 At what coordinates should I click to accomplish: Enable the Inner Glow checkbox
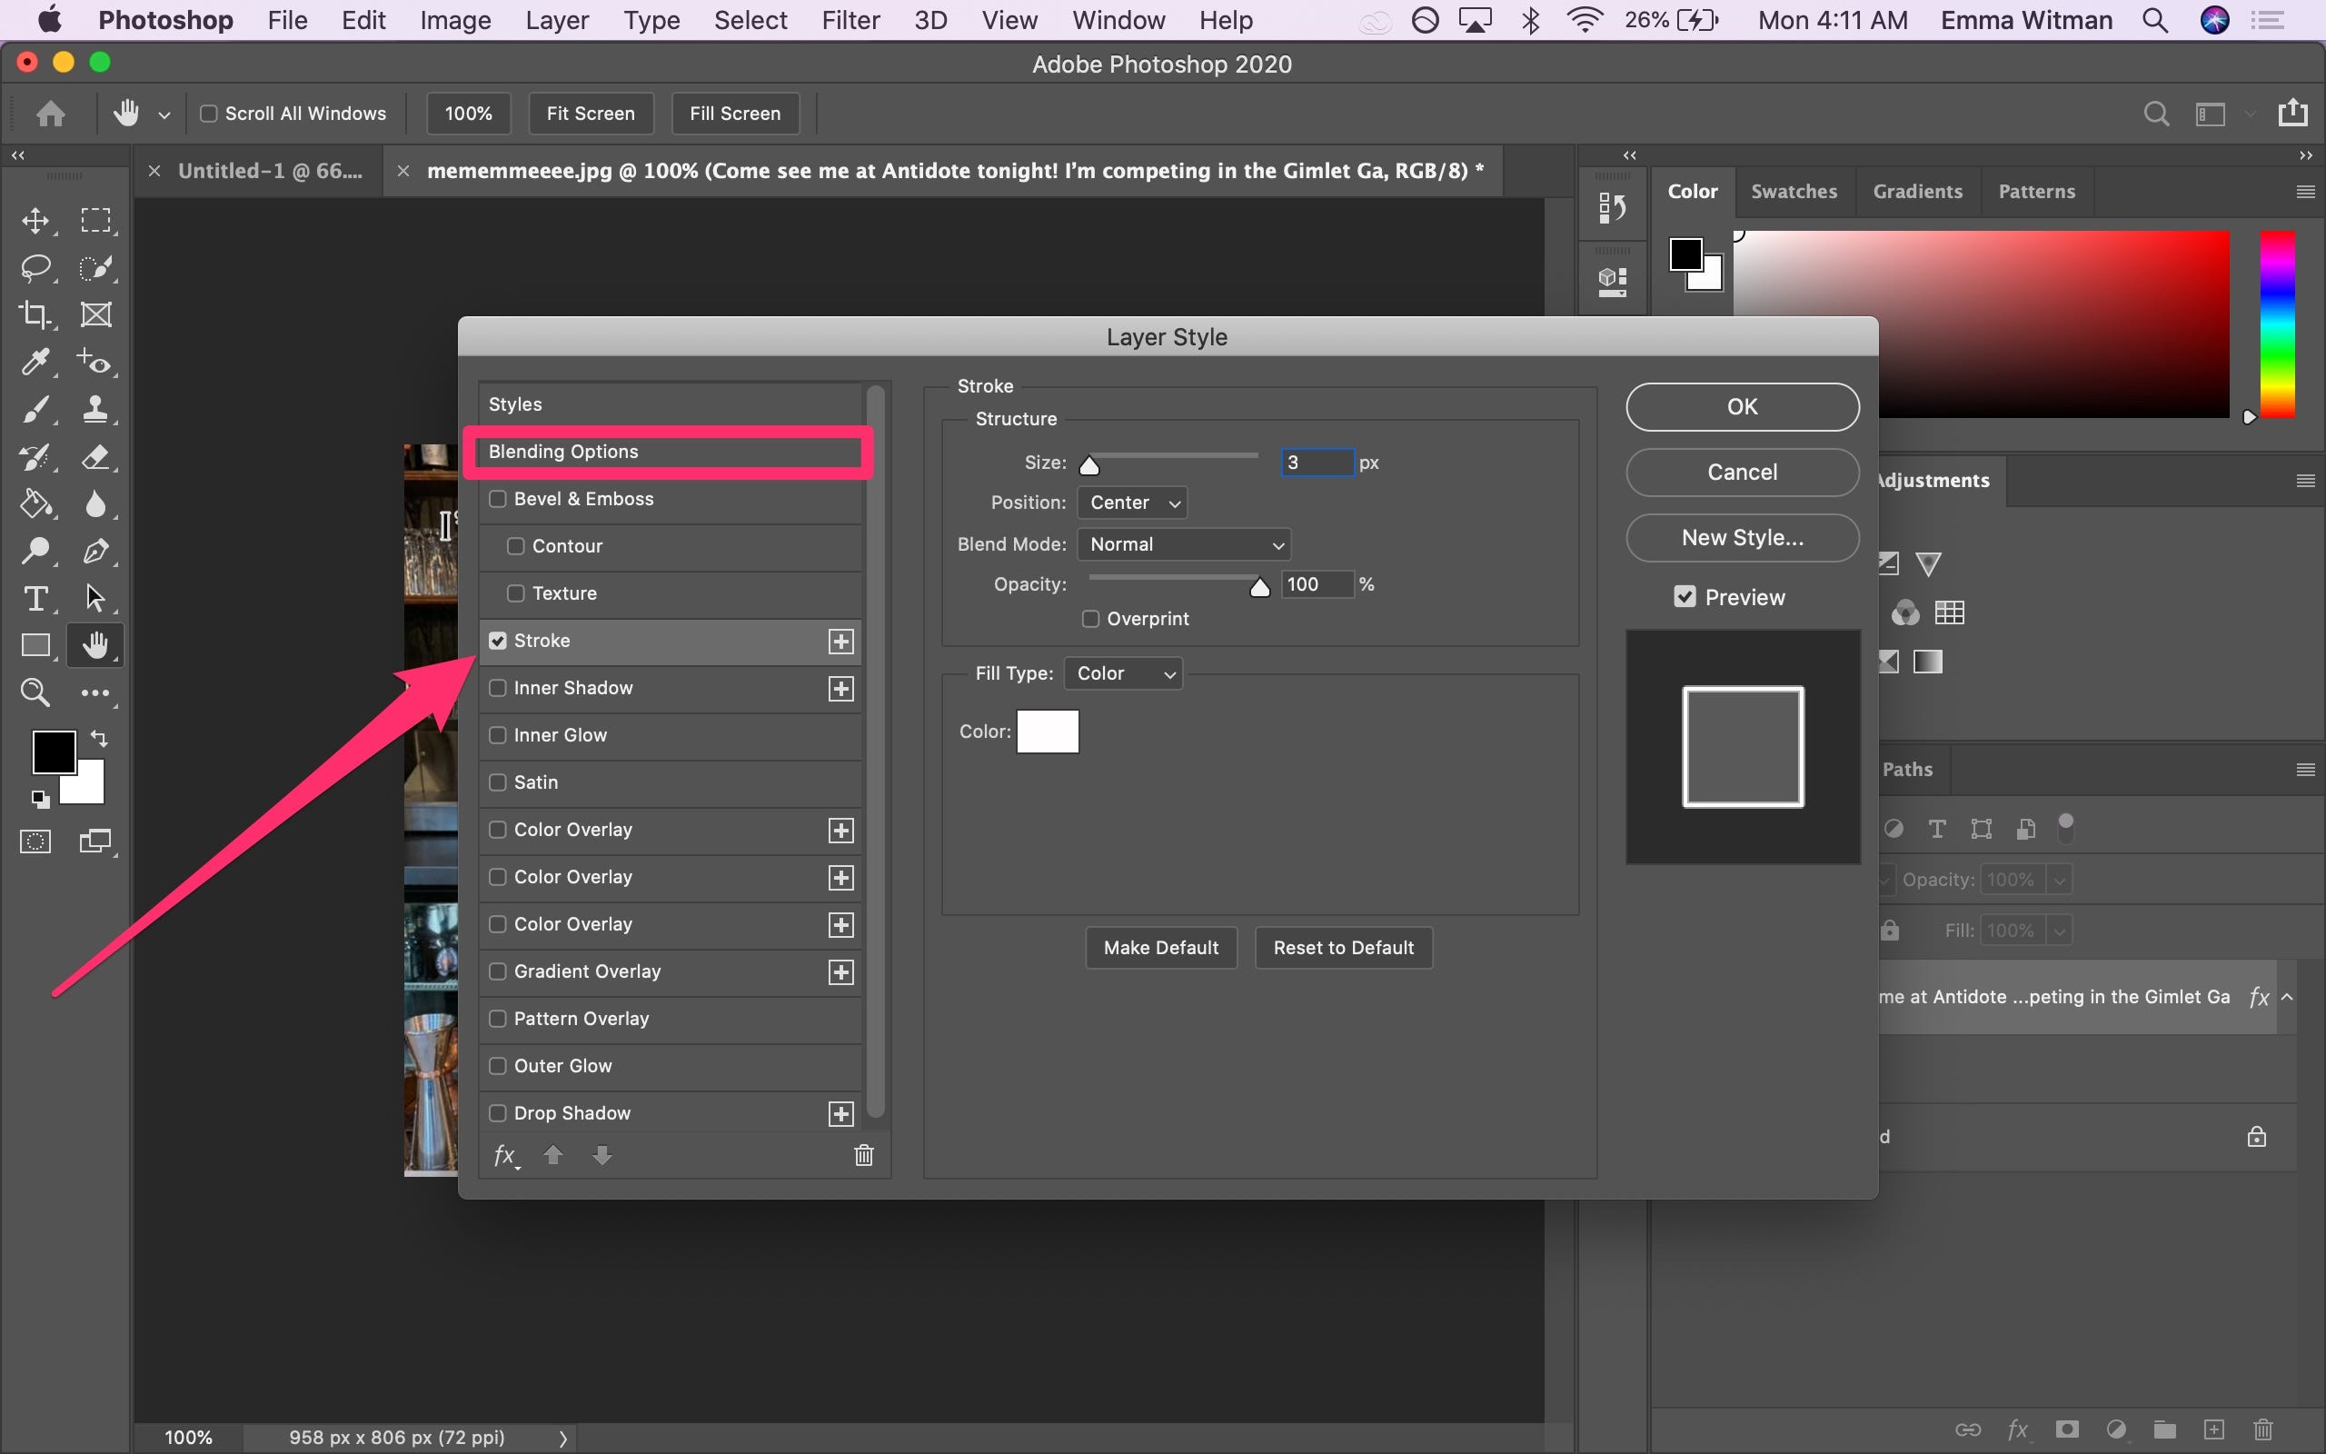498,734
